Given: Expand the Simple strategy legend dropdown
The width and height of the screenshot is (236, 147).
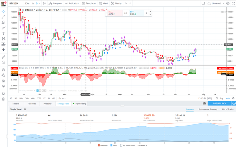Looking at the screenshot, I should coord(137,68).
